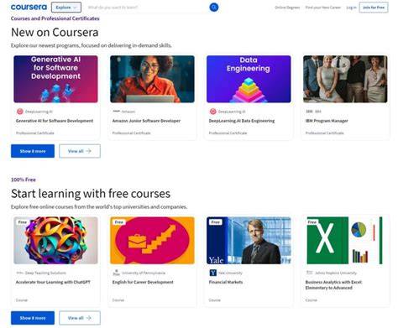Image resolution: width=398 pixels, height=328 pixels.
Task: Open Find your New Career link
Action: 323,8
